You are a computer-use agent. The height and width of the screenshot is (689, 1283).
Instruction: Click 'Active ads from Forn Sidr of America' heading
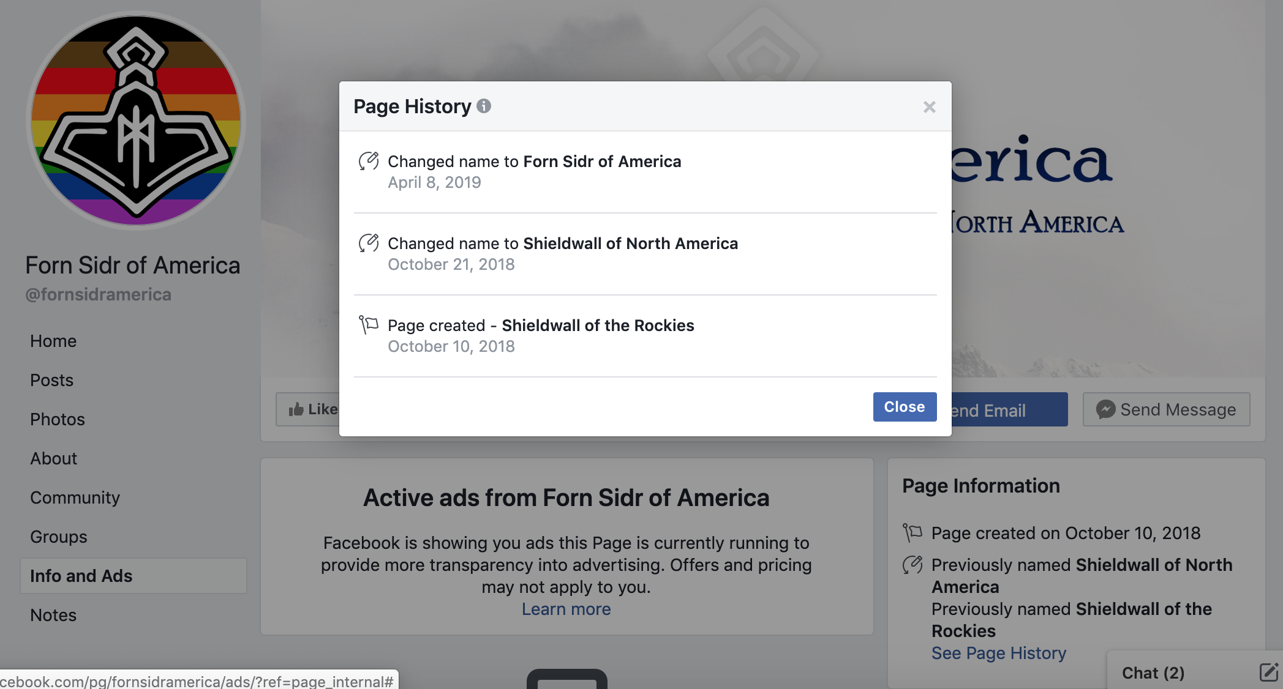coord(566,498)
